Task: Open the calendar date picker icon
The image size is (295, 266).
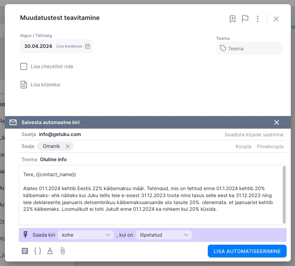Action: point(88,46)
